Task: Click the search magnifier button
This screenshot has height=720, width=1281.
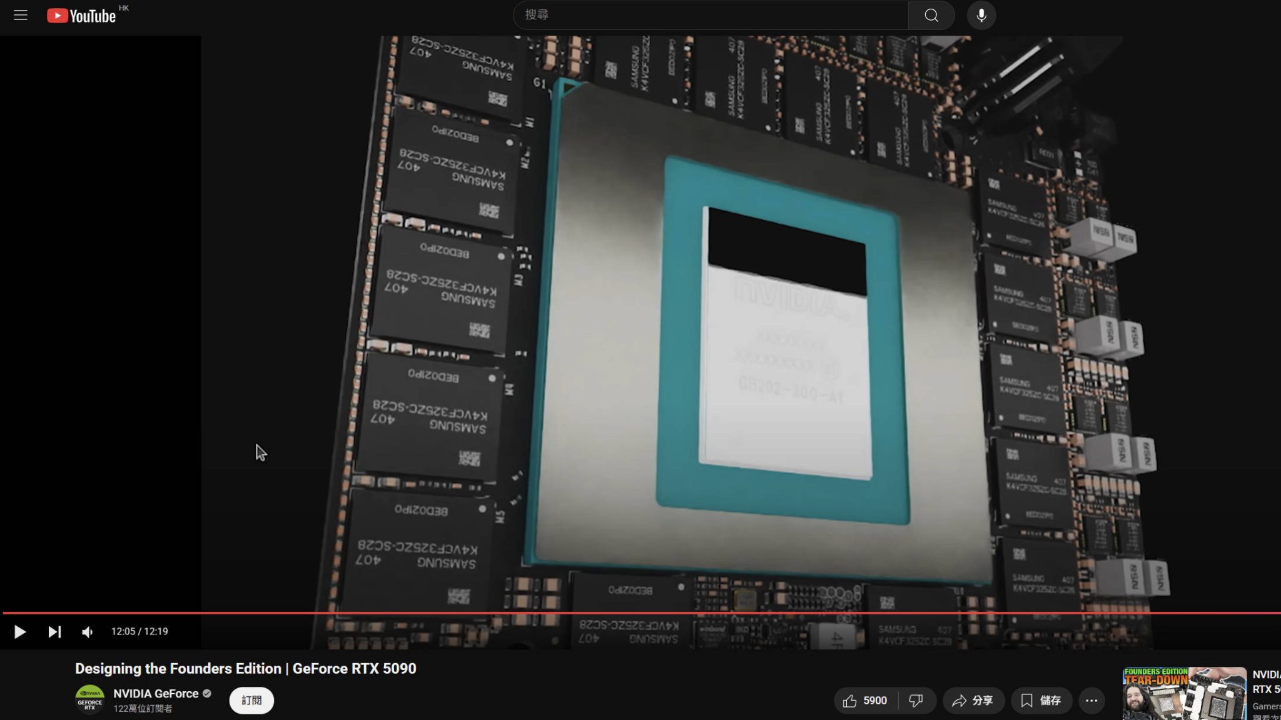Action: tap(931, 16)
